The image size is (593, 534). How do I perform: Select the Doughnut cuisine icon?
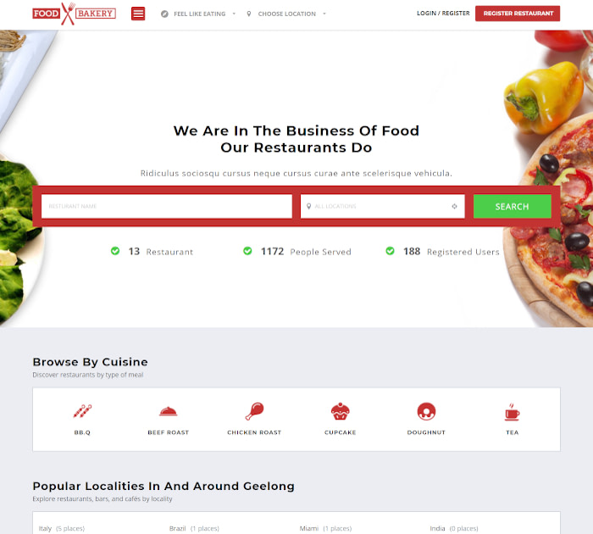coord(426,411)
